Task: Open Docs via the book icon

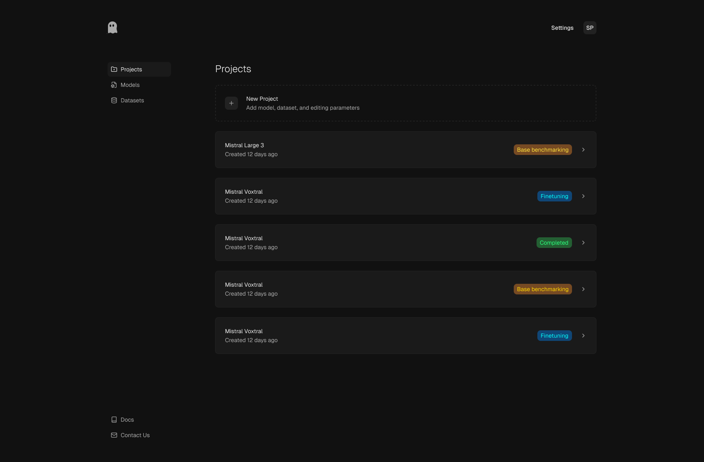Action: 114,419
